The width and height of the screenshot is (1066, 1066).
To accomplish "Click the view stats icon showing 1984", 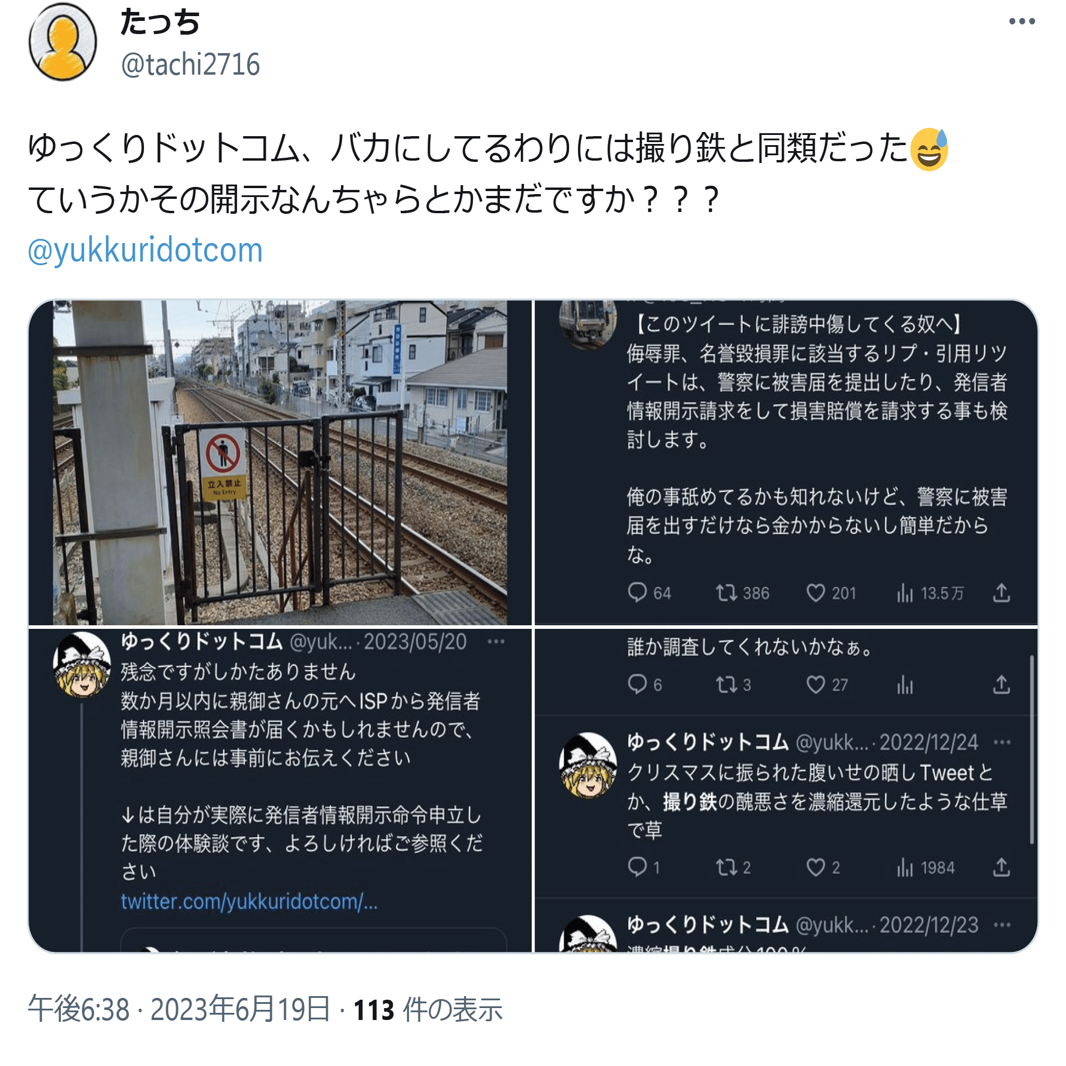I will (x=905, y=867).
